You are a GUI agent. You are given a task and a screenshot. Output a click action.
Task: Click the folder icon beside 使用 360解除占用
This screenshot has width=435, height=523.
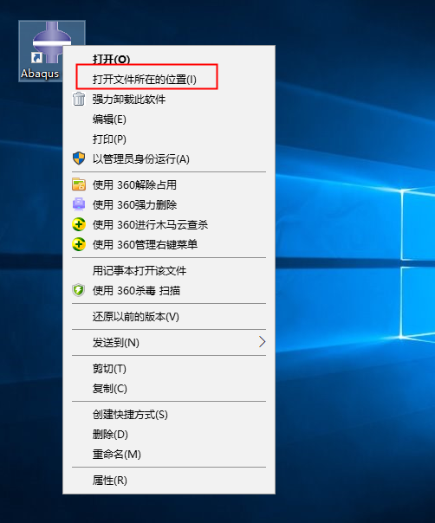point(79,184)
